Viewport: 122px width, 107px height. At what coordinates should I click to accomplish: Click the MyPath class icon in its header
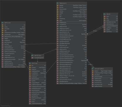coord(104,14)
